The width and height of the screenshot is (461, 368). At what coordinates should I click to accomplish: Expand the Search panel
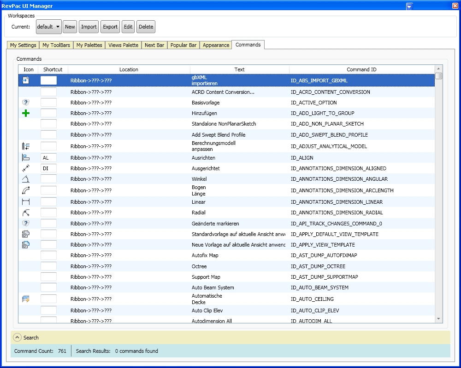[x=18, y=338]
